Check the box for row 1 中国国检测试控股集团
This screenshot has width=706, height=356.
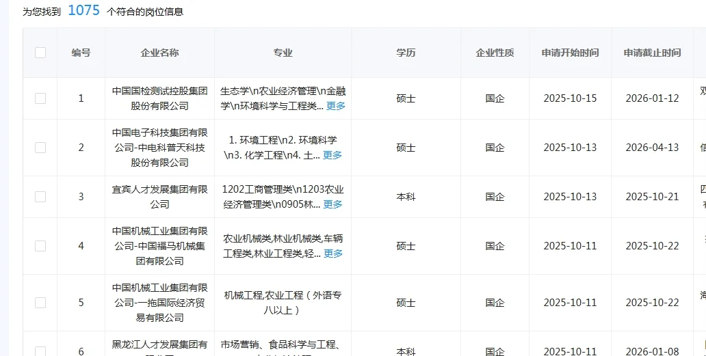[x=40, y=98]
